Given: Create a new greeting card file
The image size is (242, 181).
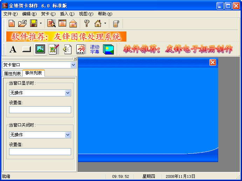Looking at the screenshot, I should pyautogui.click(x=12, y=23).
